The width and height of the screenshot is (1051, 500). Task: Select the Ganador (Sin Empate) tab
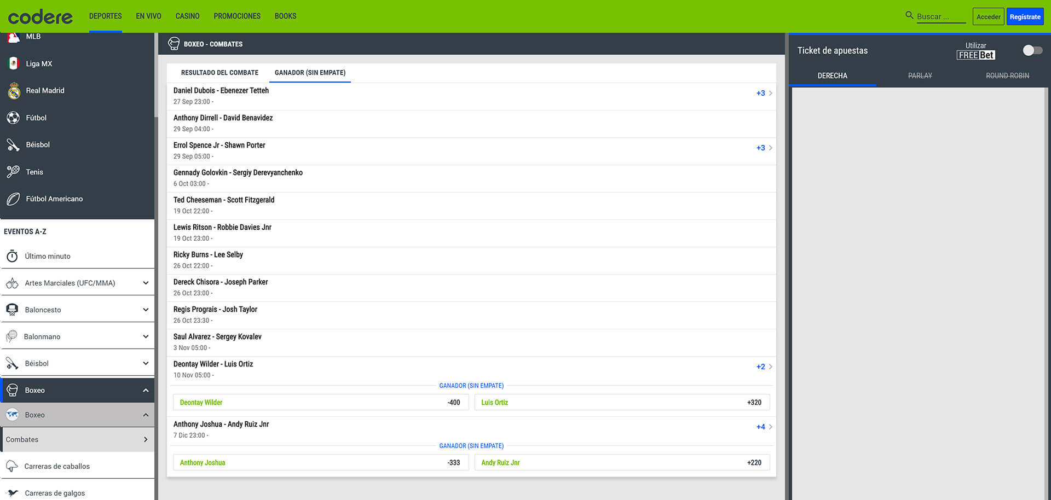[310, 73]
